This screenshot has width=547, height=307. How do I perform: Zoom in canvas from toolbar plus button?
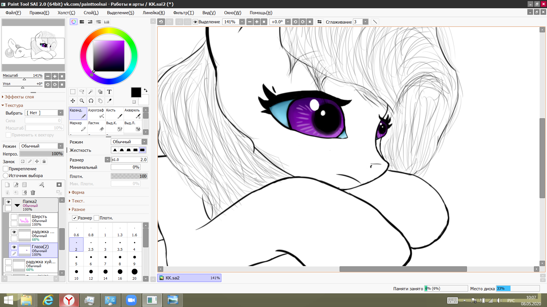[257, 22]
